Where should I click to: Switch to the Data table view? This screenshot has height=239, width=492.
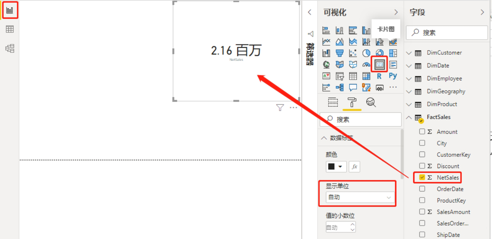(10, 29)
